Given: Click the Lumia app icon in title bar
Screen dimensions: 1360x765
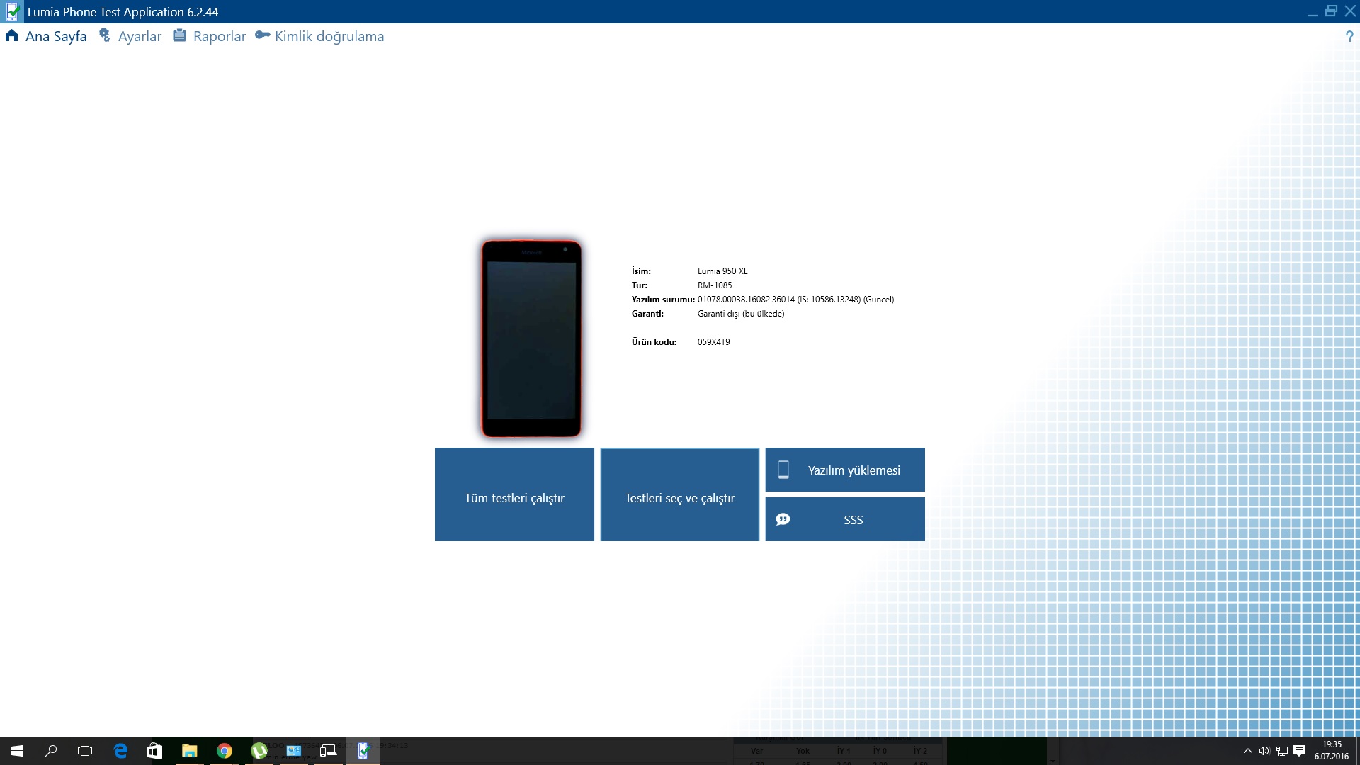Looking at the screenshot, I should pos(12,11).
